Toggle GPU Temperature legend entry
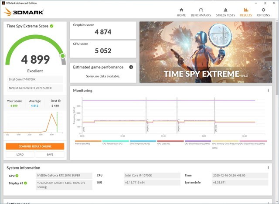Viewport: 279px width, 204px height. tap(143, 143)
